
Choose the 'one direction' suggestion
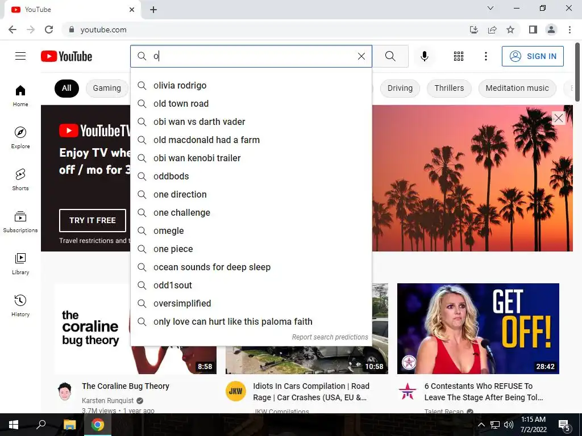251,194
